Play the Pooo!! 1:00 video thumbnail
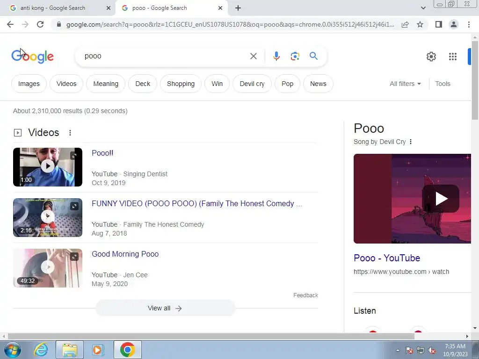 48,167
